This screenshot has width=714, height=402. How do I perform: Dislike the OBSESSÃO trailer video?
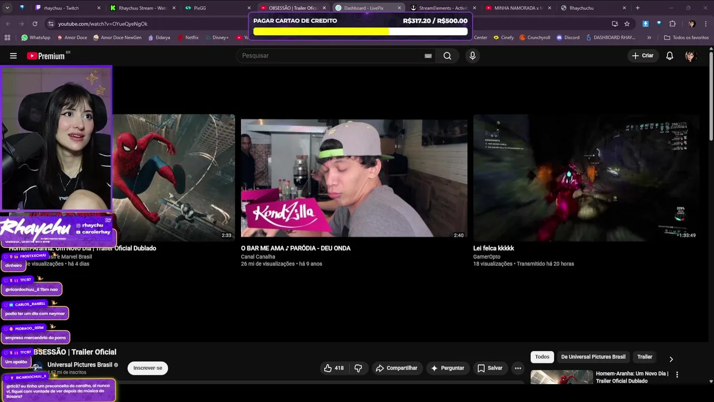[x=358, y=368]
